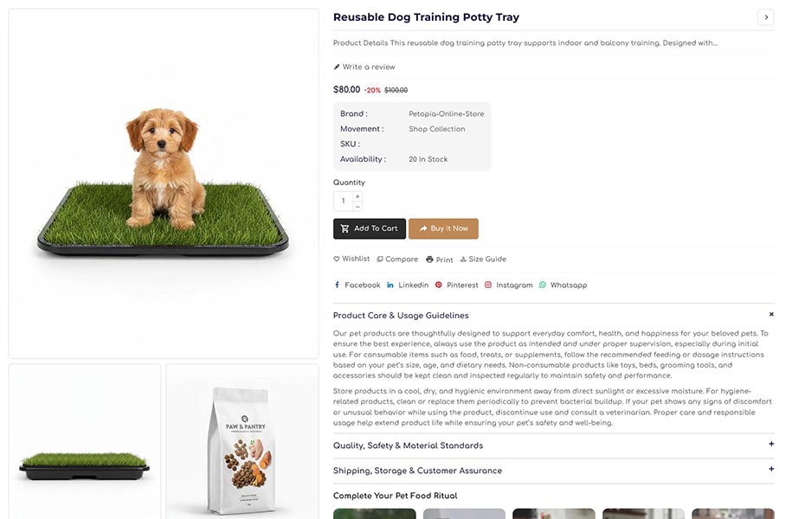
Task: Collapse Product Care & Usage Guidelines section
Action: (x=771, y=315)
